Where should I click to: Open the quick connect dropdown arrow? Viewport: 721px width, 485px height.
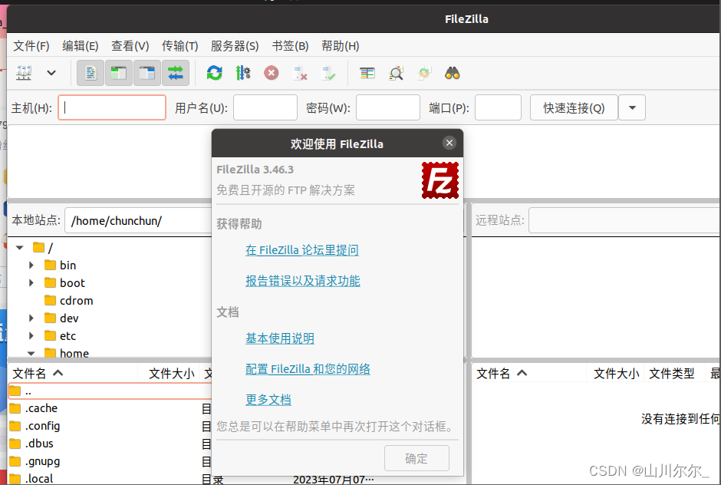(x=631, y=107)
